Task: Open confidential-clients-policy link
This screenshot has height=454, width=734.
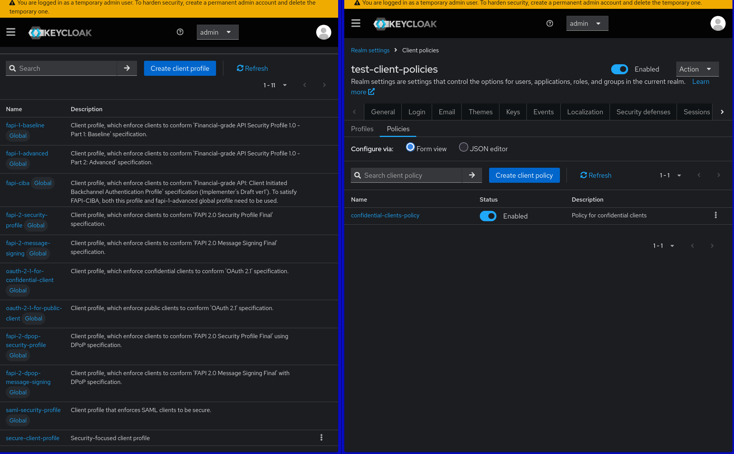Action: point(385,215)
